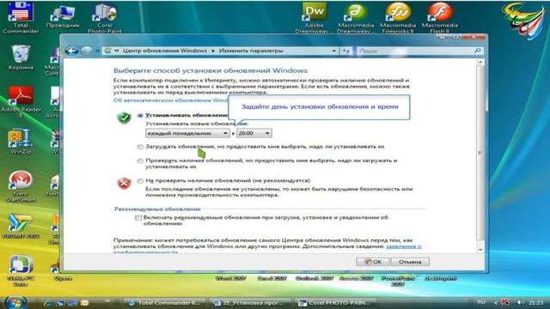
Task: Open the recent pages arrow beside Forward
Action: tap(97, 51)
